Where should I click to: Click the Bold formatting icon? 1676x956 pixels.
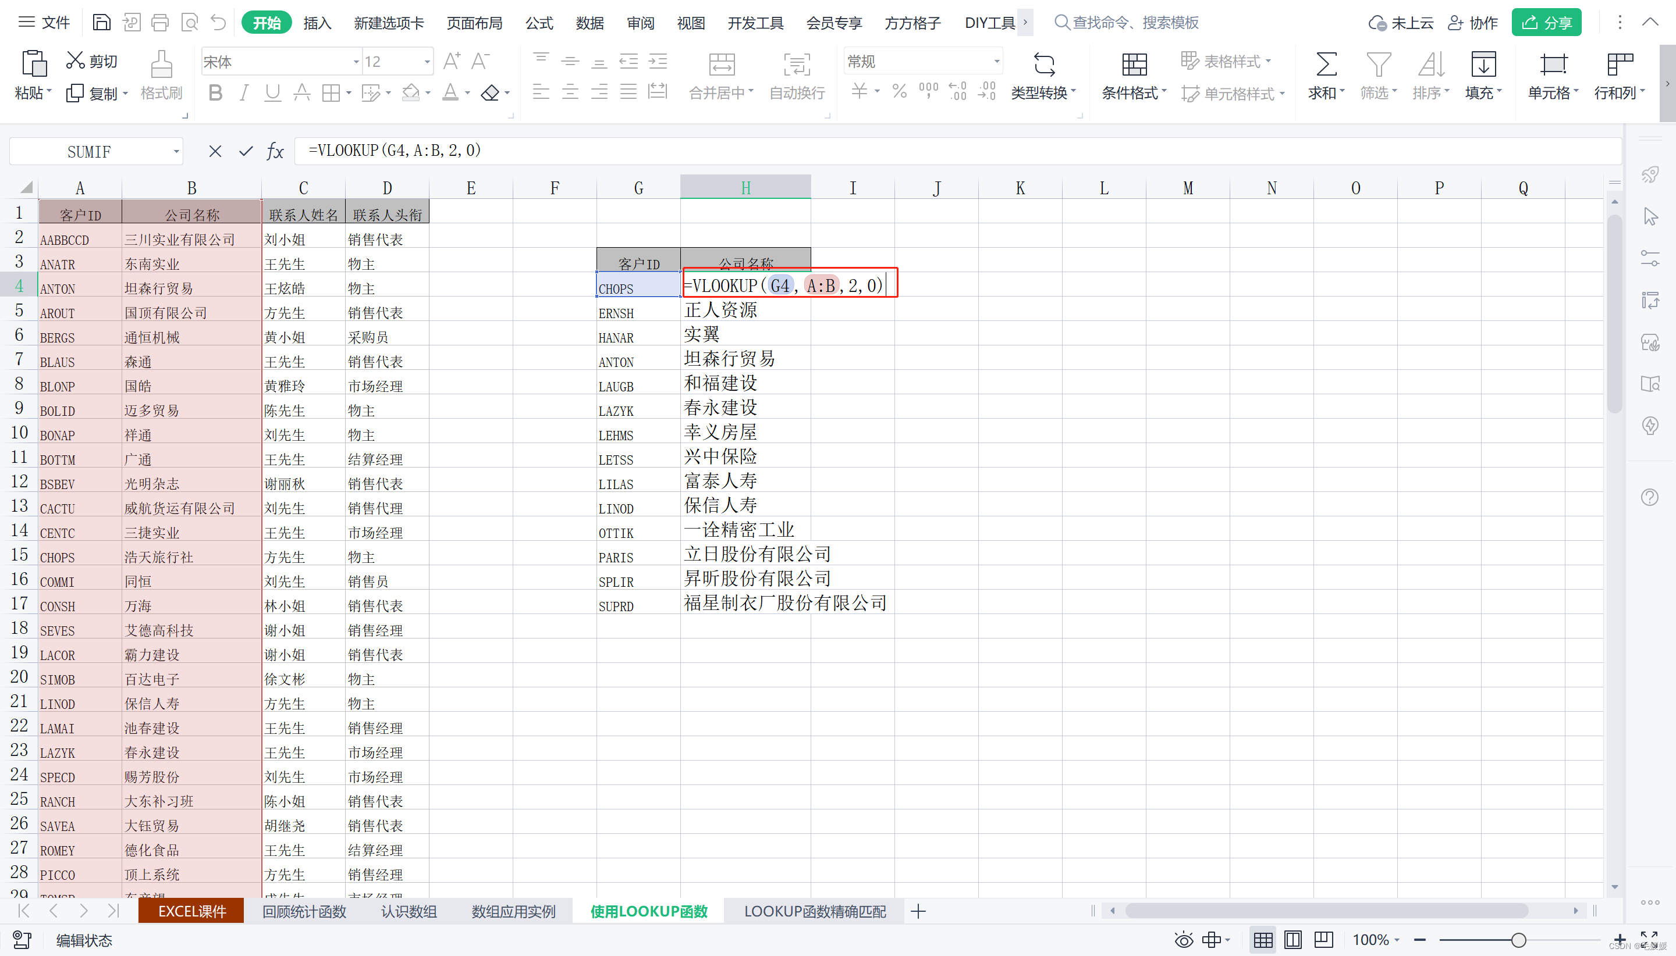(215, 93)
